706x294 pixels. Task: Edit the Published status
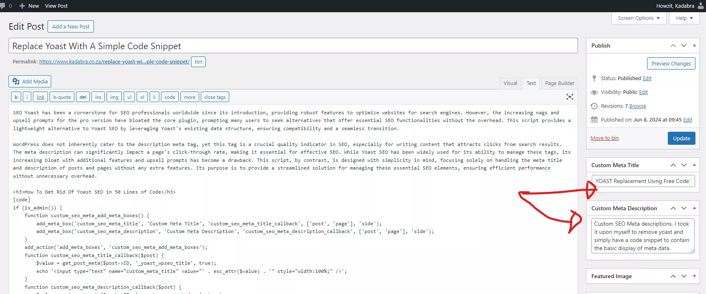647,78
